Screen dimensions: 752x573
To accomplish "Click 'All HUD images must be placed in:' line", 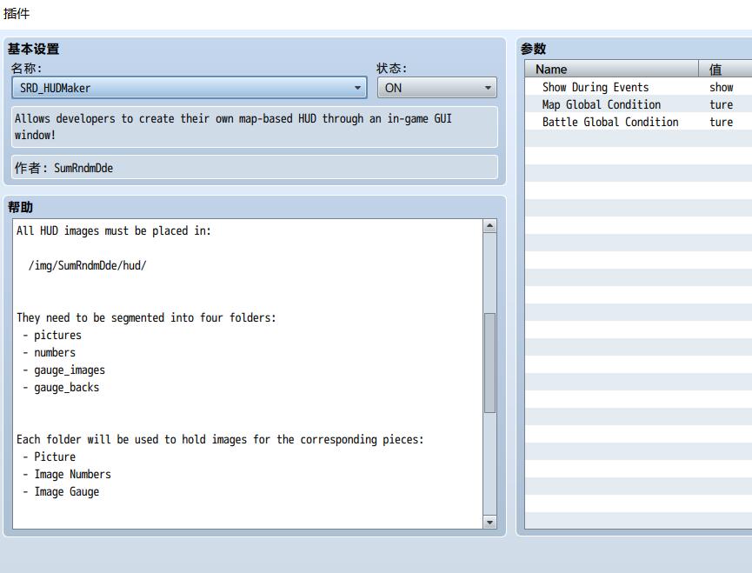I will pyautogui.click(x=114, y=230).
